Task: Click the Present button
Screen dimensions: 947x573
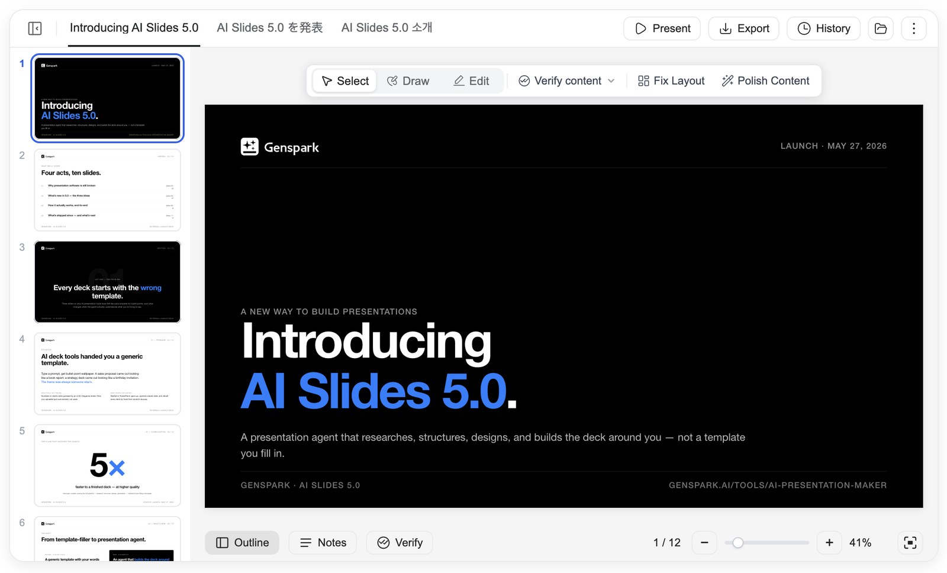Action: tap(662, 28)
